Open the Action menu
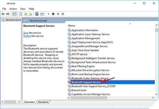This screenshot has height=109, width=159. pyautogui.click(x=13, y=9)
